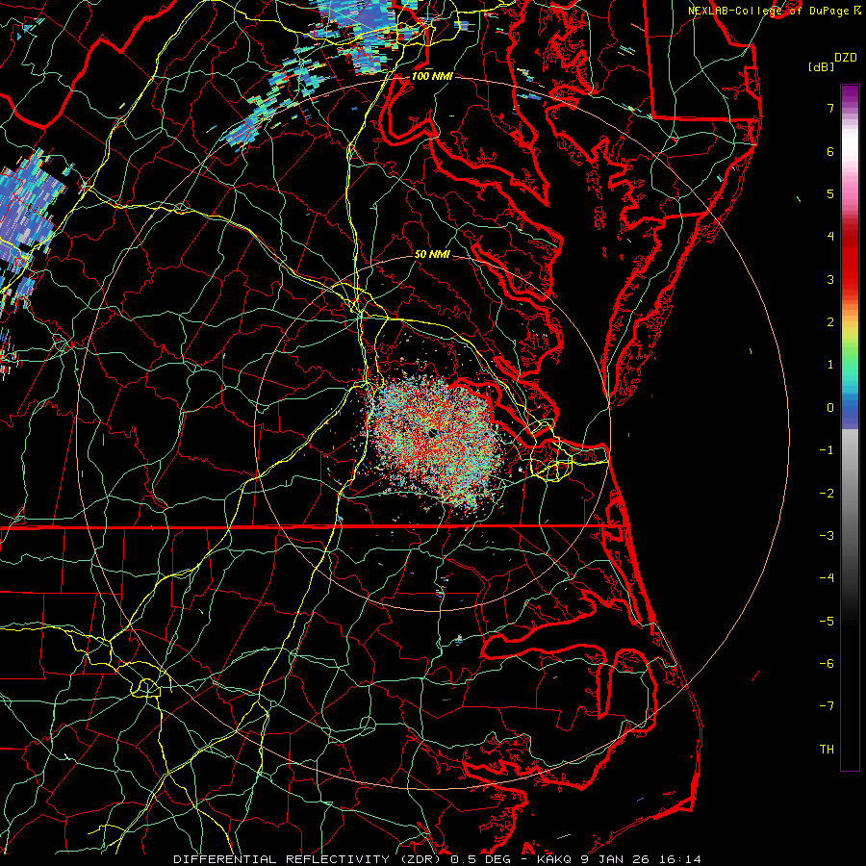Screen dimensions: 866x866
Task: Click the -3 value on color scale
Action: (x=827, y=536)
